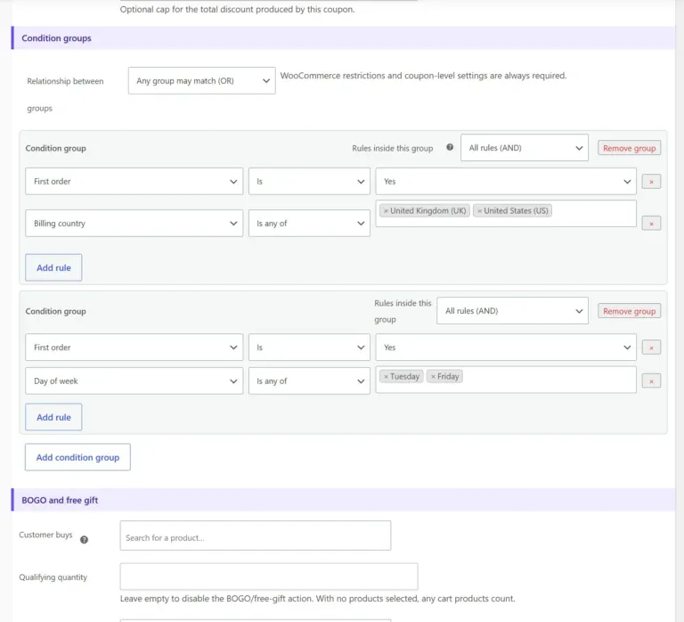Open the second group's First order condition dropdown

(x=134, y=348)
